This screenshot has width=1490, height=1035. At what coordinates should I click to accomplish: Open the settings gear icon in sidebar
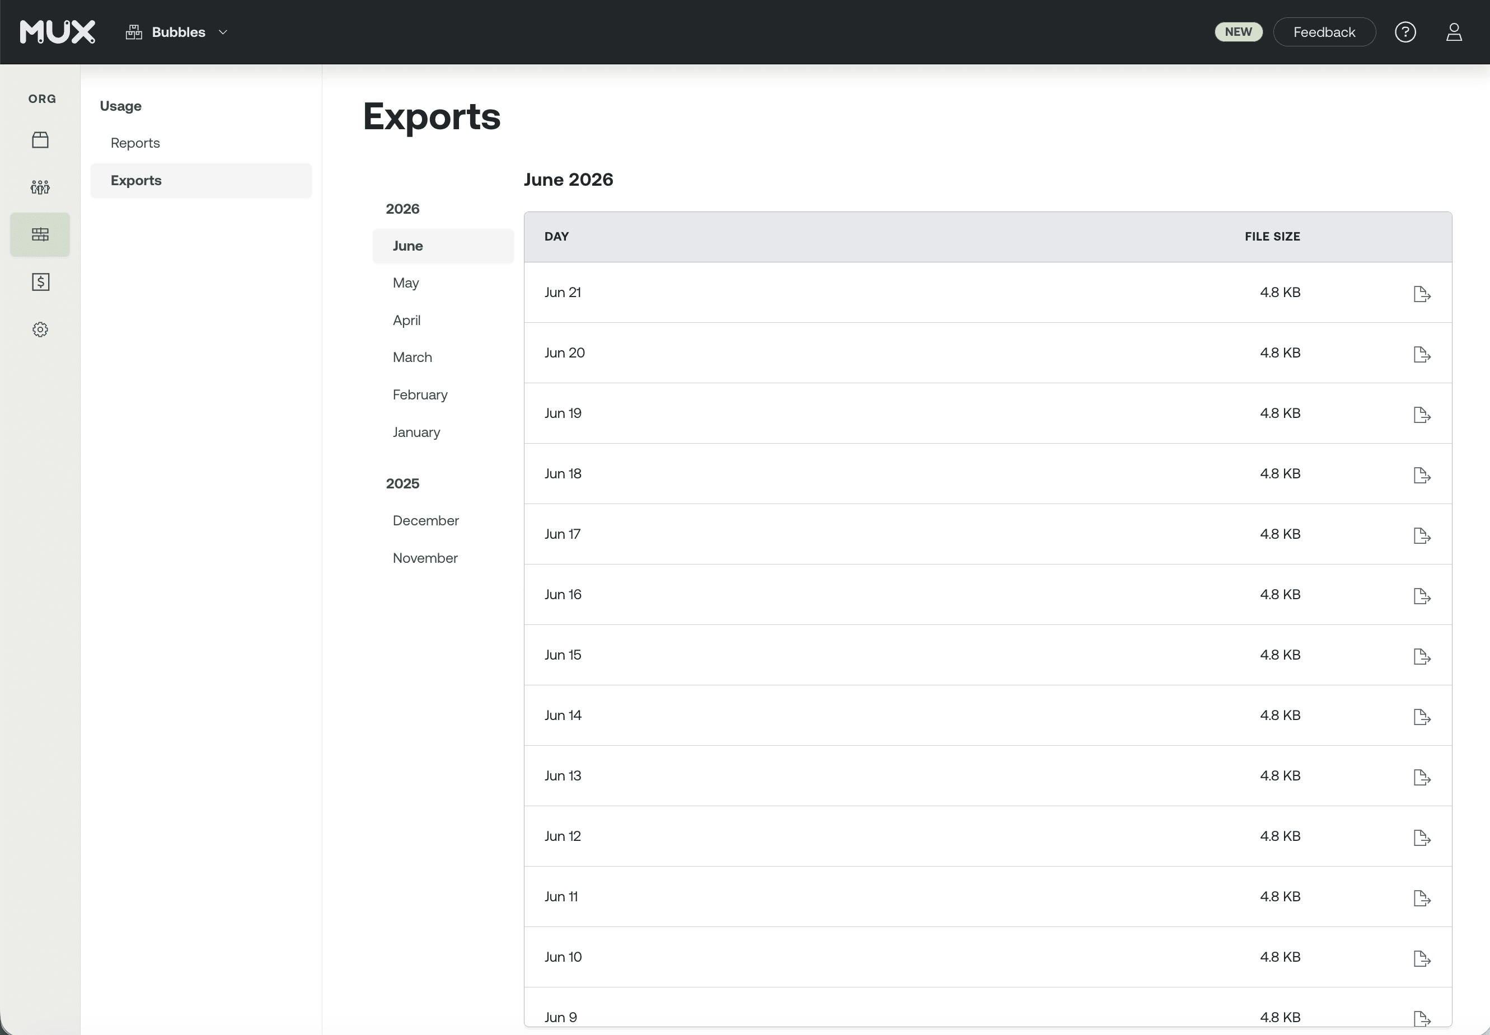(x=40, y=330)
